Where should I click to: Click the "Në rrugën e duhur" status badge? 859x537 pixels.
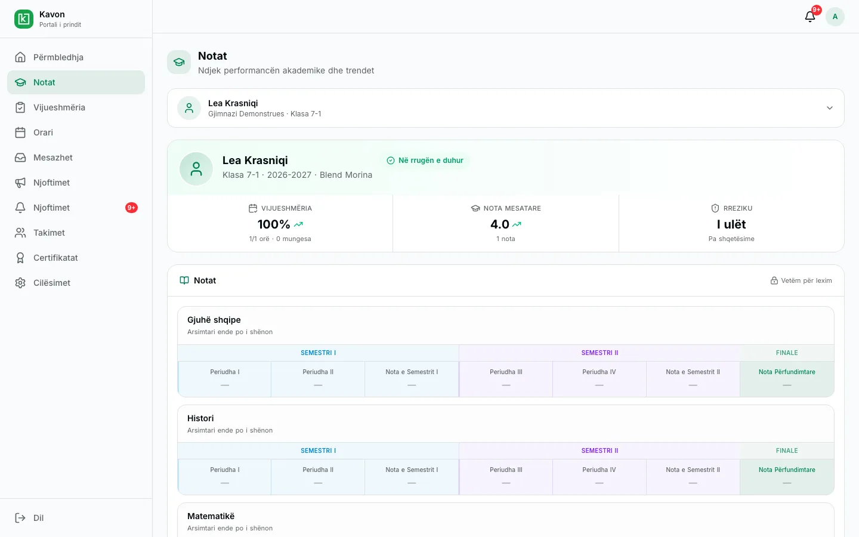425,161
